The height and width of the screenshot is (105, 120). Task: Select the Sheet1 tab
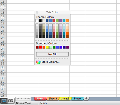[40, 99]
